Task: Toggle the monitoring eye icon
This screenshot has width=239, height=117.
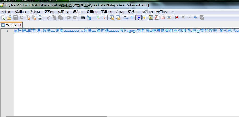Action: [x=169, y=17]
